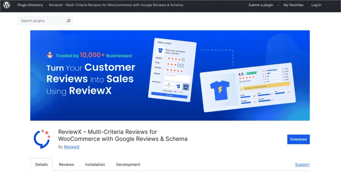Click the blue t-shirt image in banner
Viewport: 341px width, 178px height.
(220, 90)
